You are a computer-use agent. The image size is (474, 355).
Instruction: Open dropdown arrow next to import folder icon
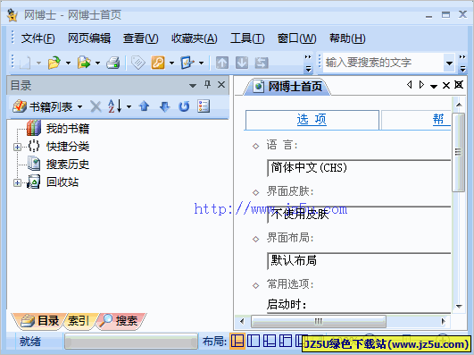[x=97, y=63]
